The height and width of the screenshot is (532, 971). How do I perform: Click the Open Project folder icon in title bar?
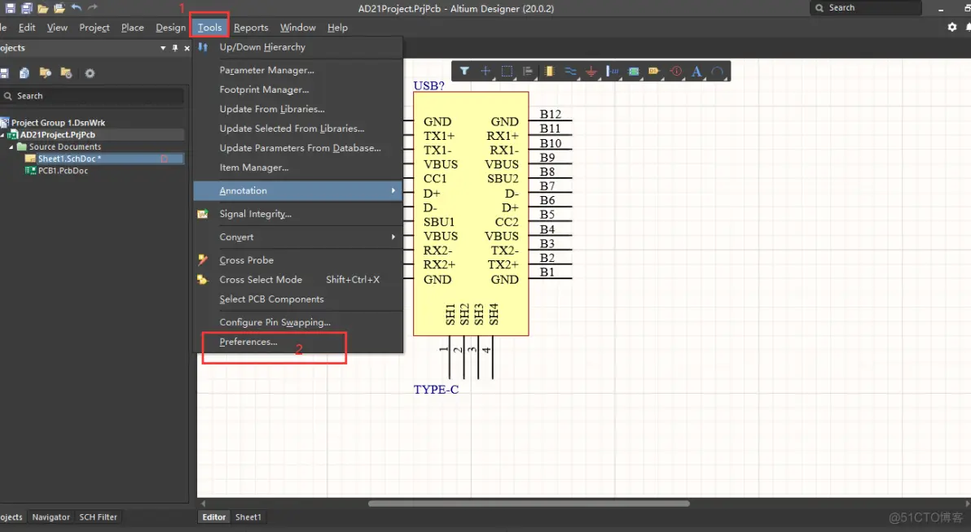(x=59, y=8)
